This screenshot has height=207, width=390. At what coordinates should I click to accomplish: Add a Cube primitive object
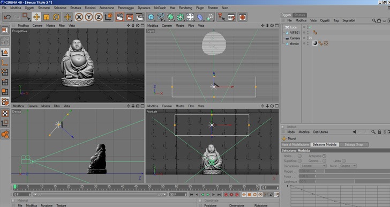click(151, 17)
